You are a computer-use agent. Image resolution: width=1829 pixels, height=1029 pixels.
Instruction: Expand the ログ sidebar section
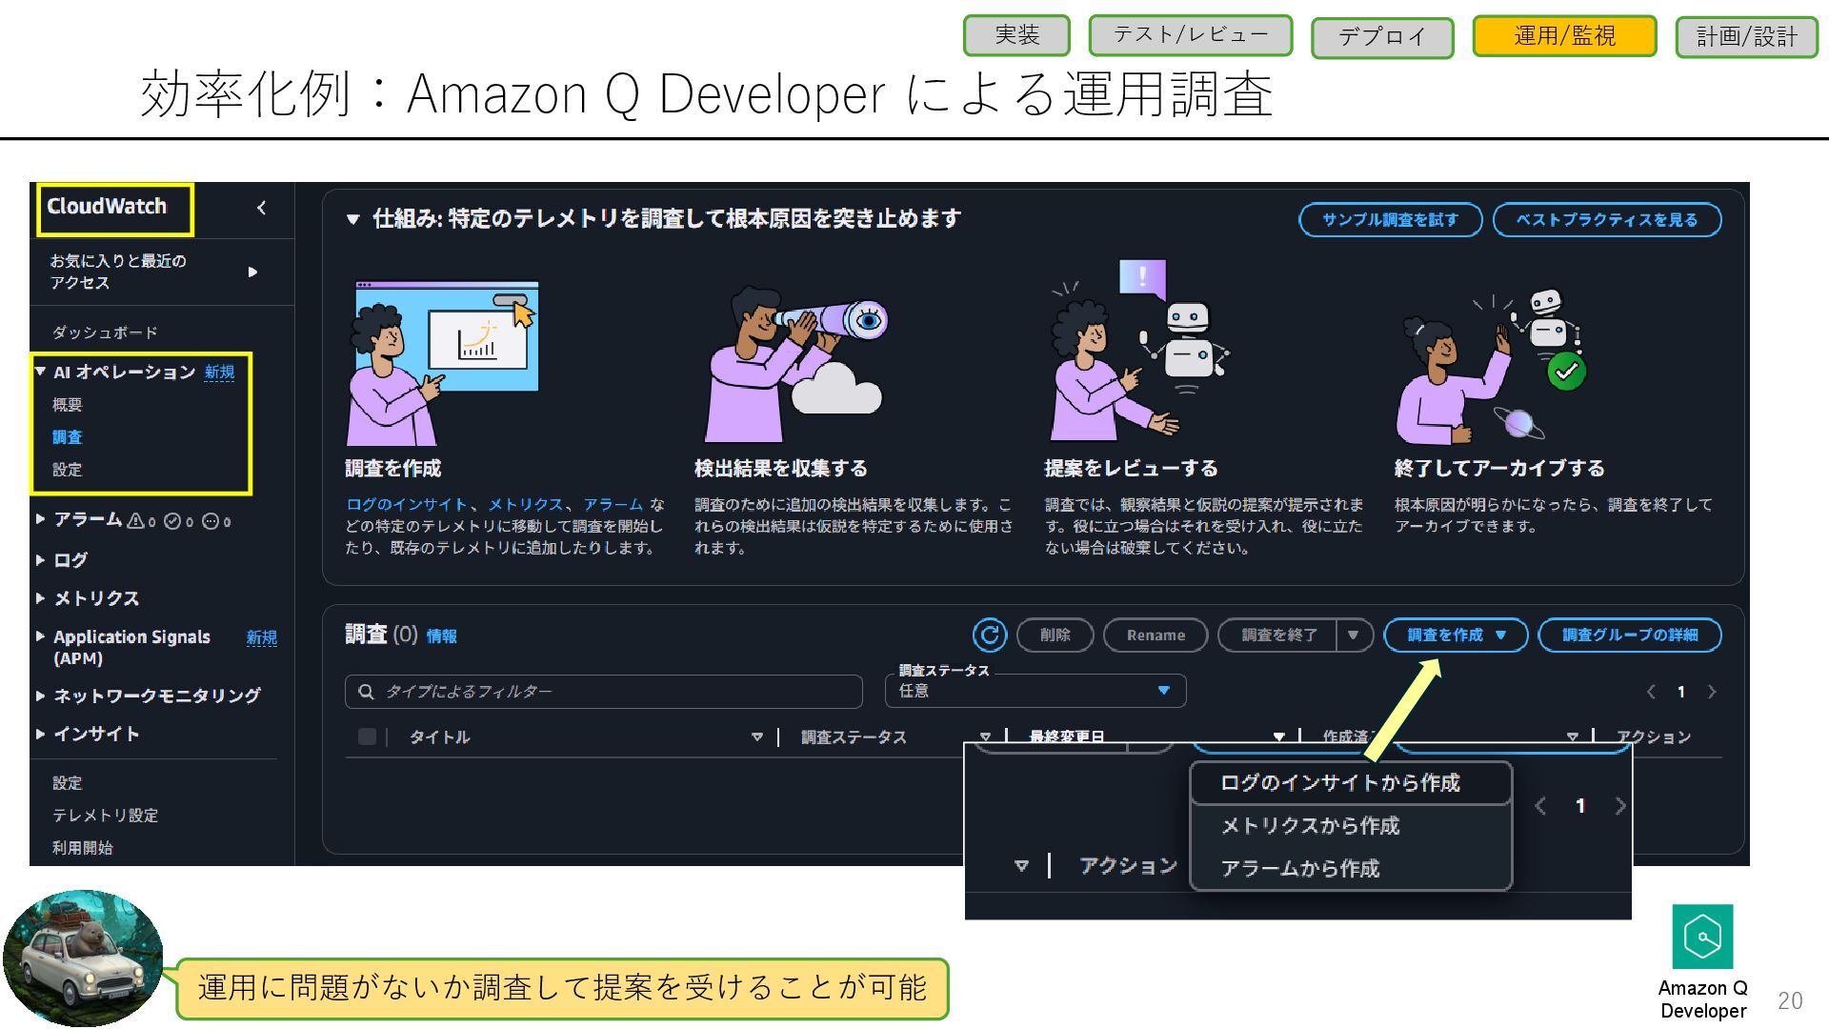40,559
